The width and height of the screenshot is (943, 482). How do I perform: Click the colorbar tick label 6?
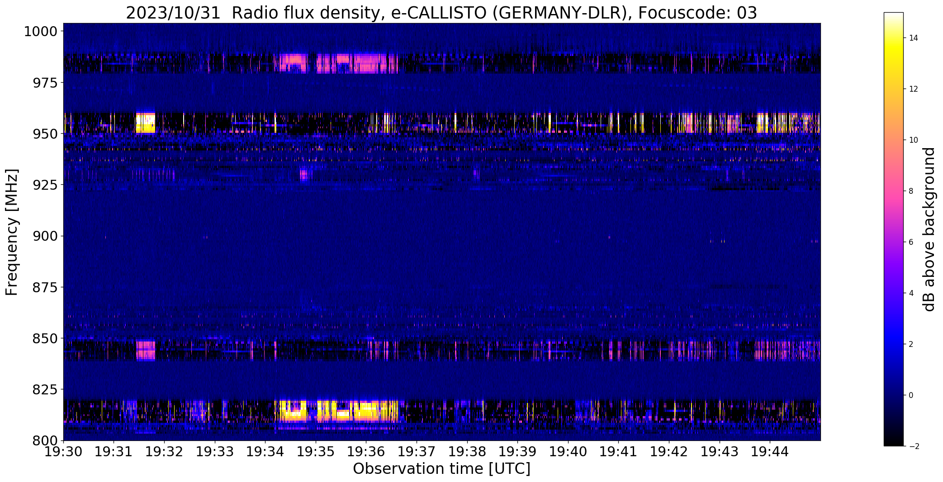tap(911, 242)
